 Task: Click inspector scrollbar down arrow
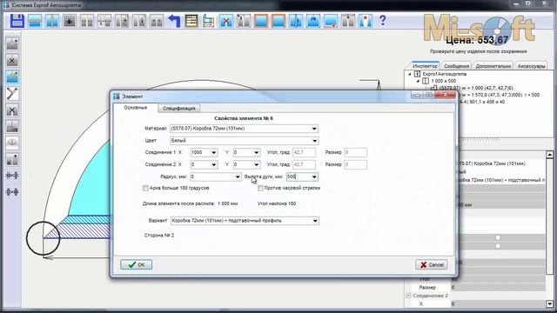(x=549, y=304)
